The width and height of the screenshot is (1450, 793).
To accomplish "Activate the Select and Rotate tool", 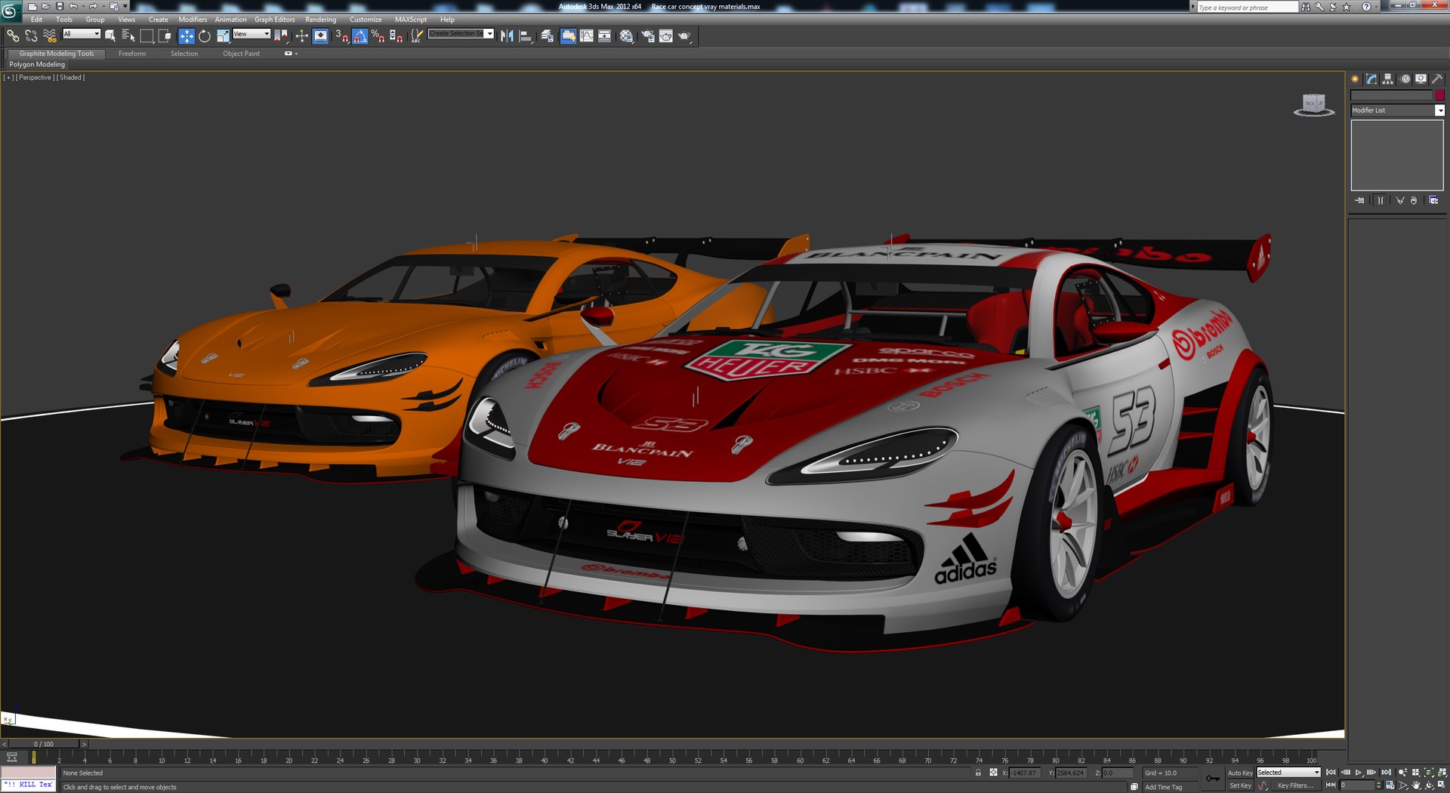I will 205,35.
